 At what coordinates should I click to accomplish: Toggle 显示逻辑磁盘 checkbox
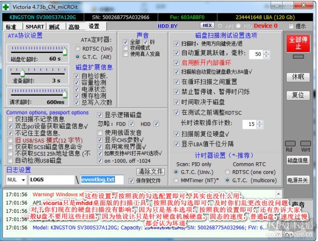100,115
